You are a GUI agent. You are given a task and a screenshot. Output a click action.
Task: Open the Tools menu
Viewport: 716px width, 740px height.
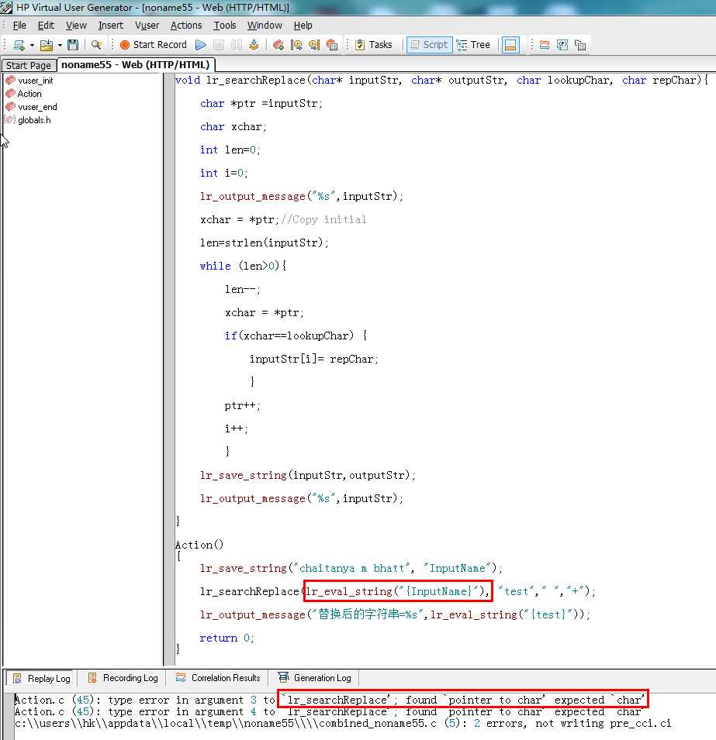tap(224, 26)
